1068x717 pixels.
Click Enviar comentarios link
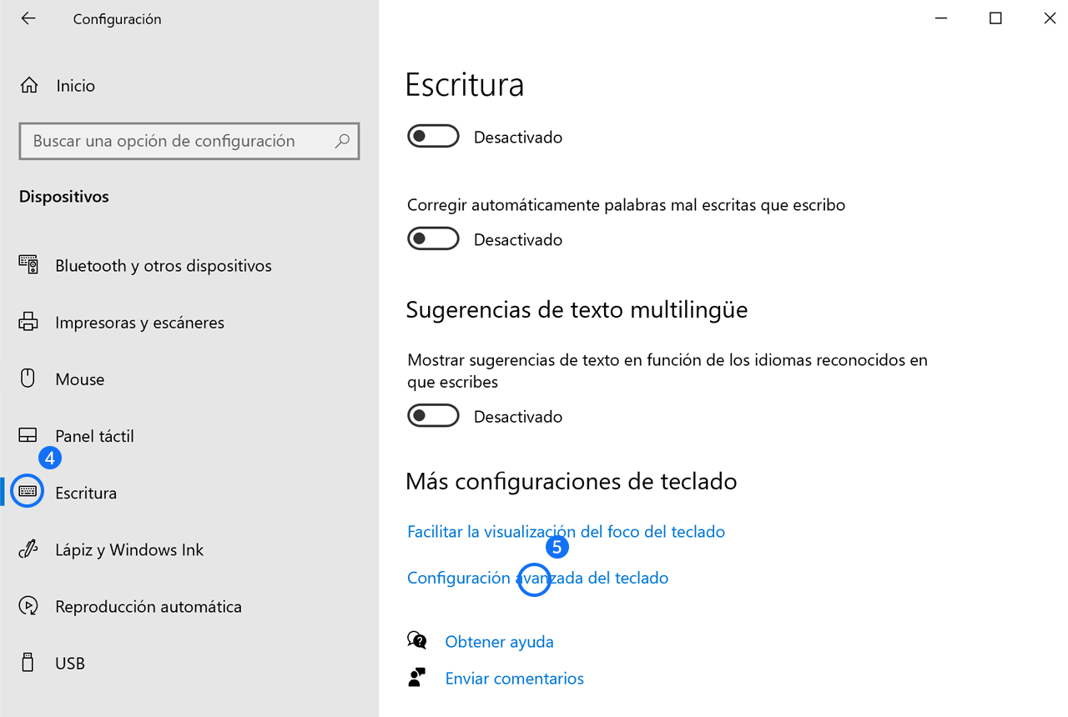point(514,678)
